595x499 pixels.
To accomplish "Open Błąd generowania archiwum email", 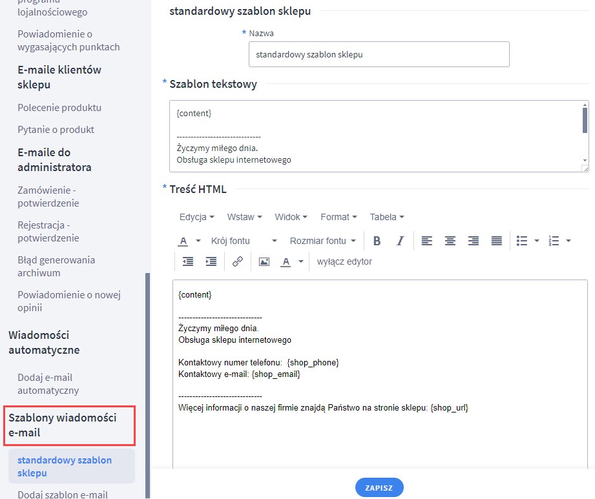I will (56, 267).
